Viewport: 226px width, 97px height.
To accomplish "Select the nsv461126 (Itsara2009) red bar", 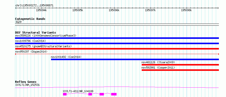I will [180, 65].
